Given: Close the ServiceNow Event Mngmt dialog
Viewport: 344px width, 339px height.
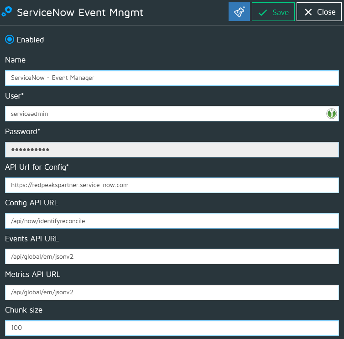Looking at the screenshot, I should coord(319,12).
